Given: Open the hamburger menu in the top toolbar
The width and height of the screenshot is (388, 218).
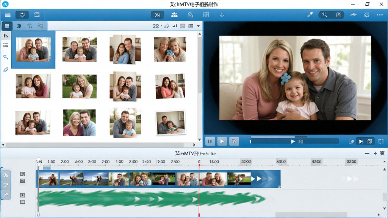Looking at the screenshot, I should point(8,15).
